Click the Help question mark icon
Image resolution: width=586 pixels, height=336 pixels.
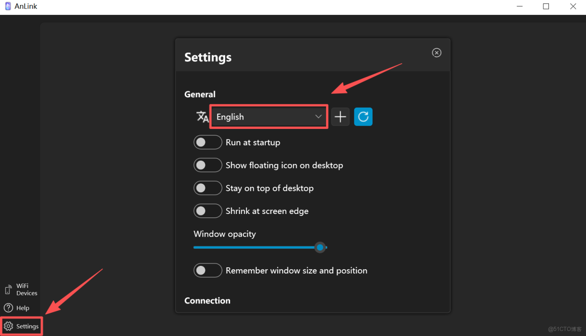click(x=8, y=308)
